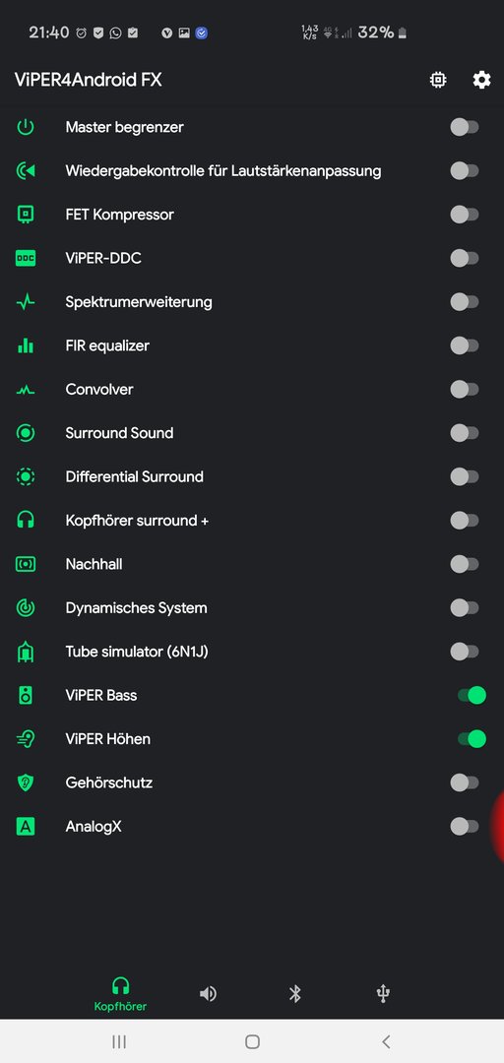Open the driver status chip icon
504x1063 pixels.
[x=438, y=80]
